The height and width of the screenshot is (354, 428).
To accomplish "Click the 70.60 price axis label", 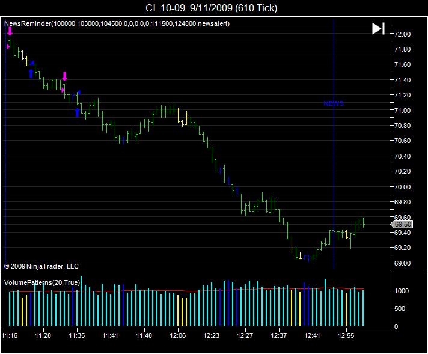I will click(402, 141).
